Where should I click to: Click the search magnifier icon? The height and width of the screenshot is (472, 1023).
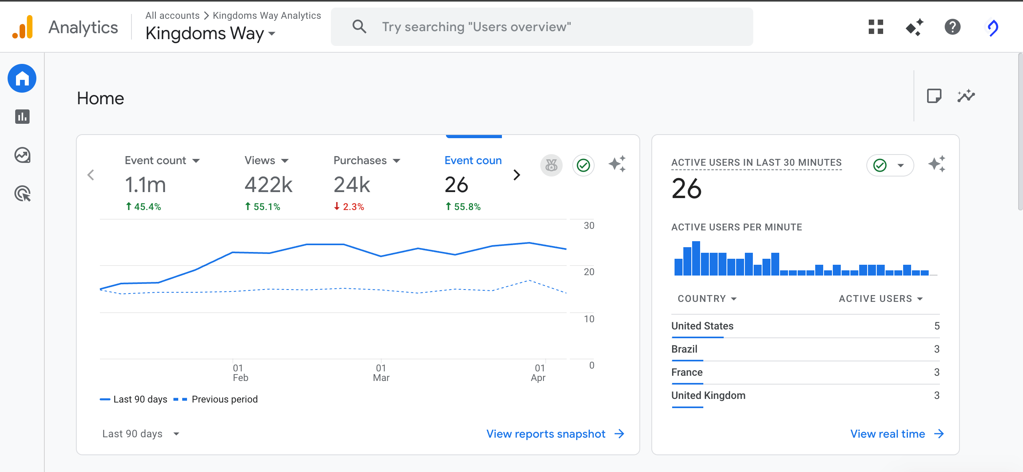359,27
